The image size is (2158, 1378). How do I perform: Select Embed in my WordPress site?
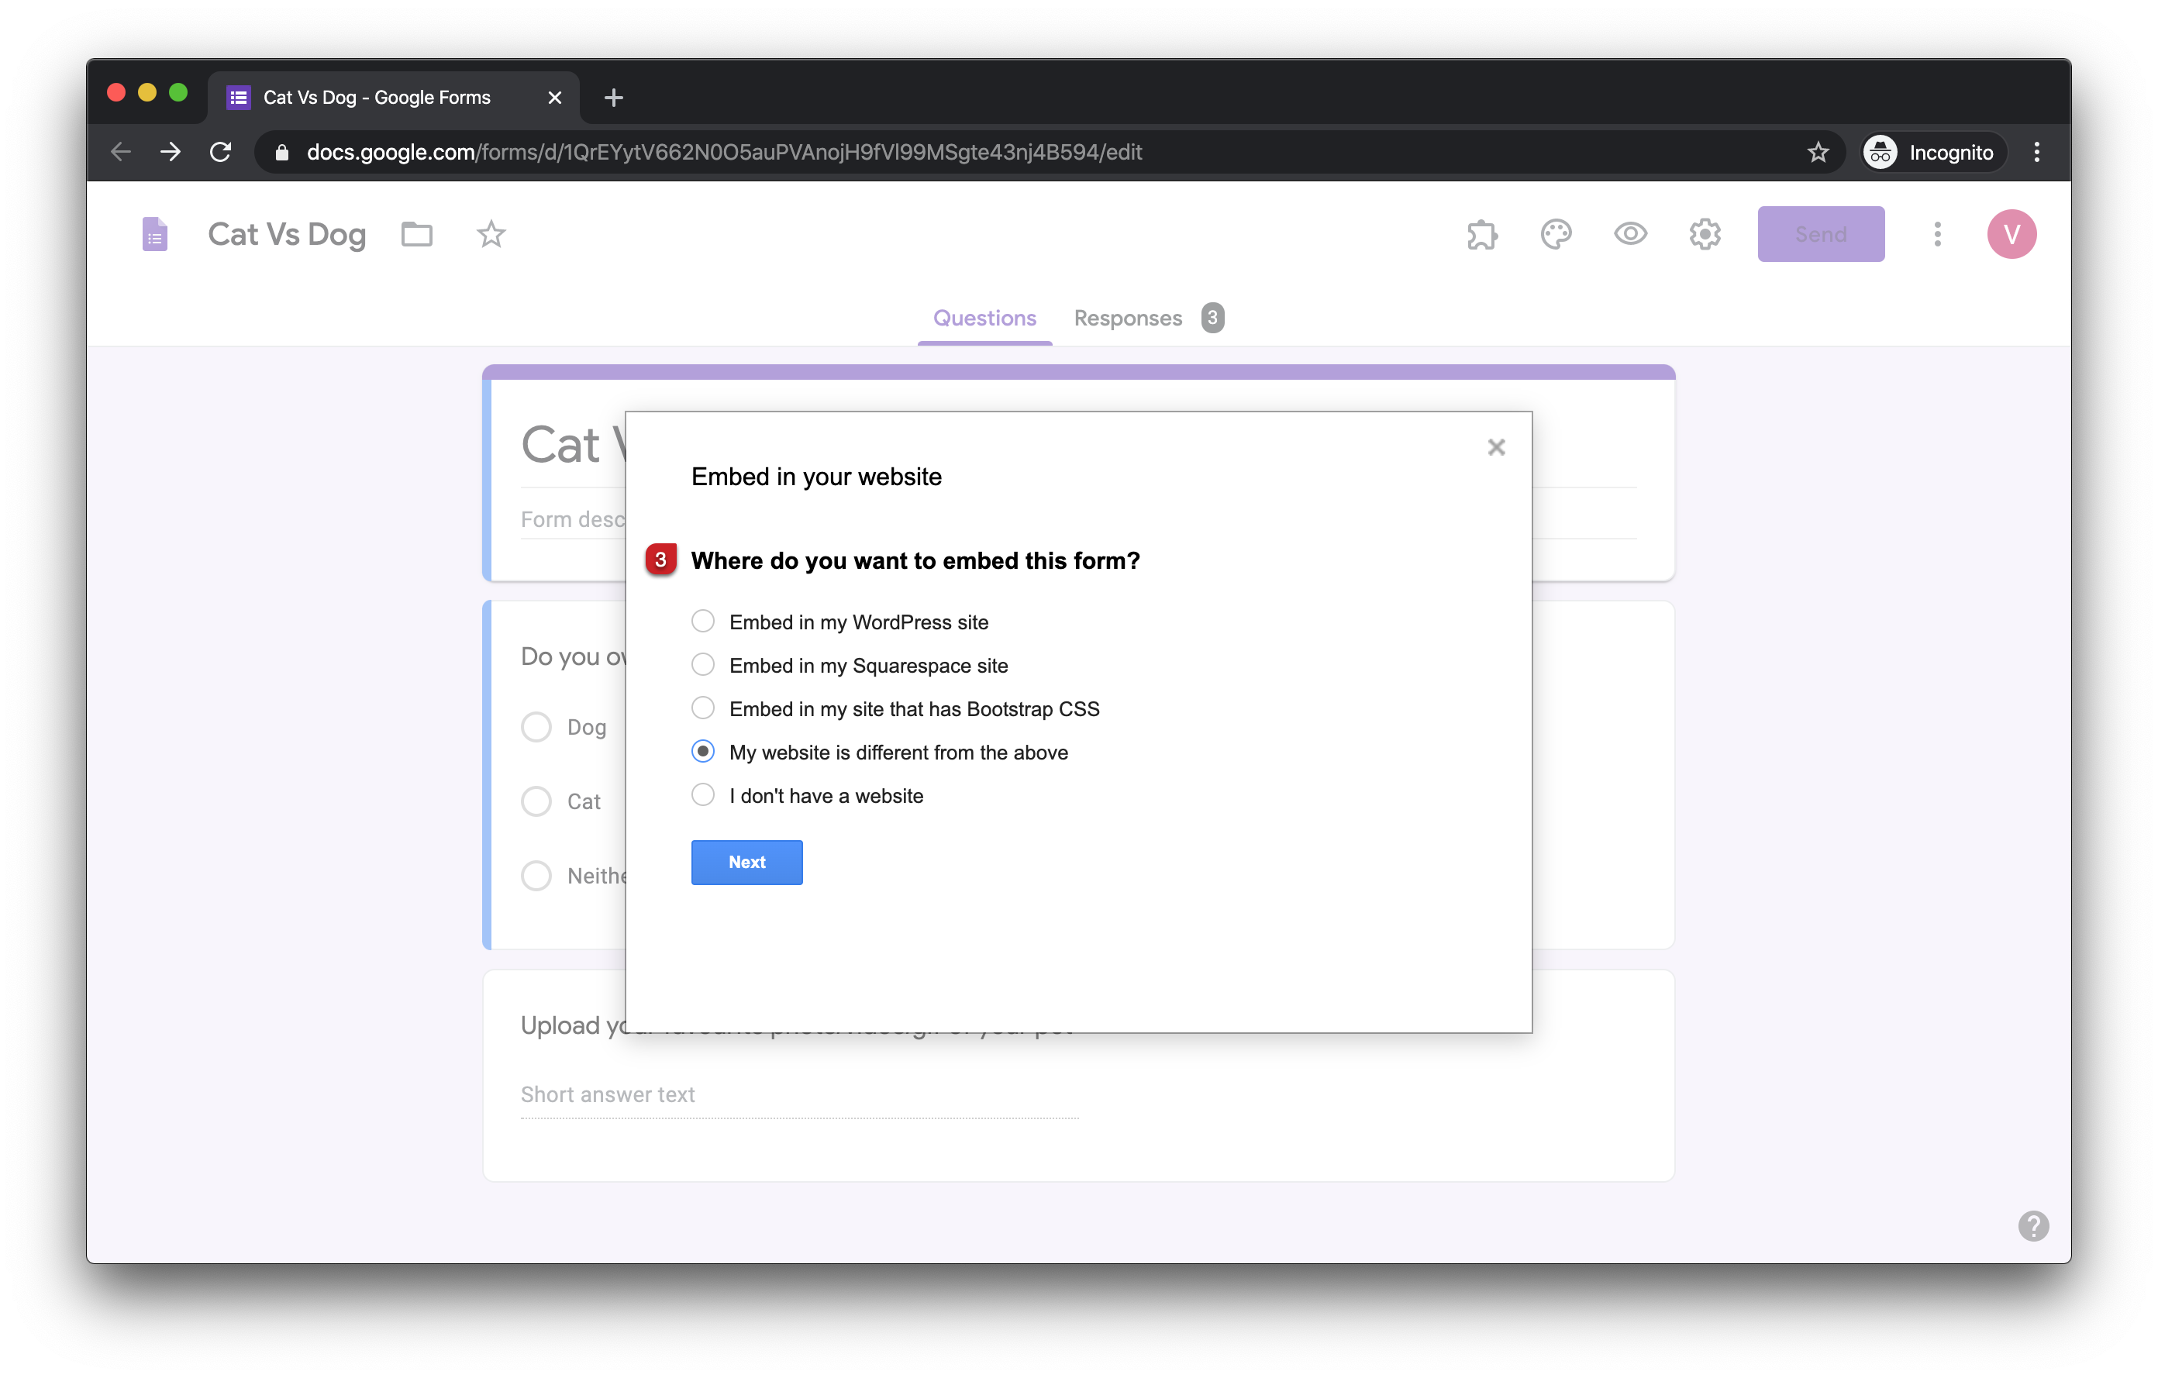point(704,621)
